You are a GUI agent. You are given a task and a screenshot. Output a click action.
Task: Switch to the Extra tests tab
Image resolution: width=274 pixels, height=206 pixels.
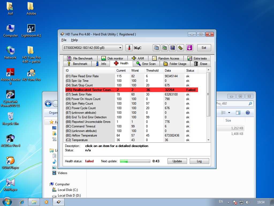pos(197,58)
